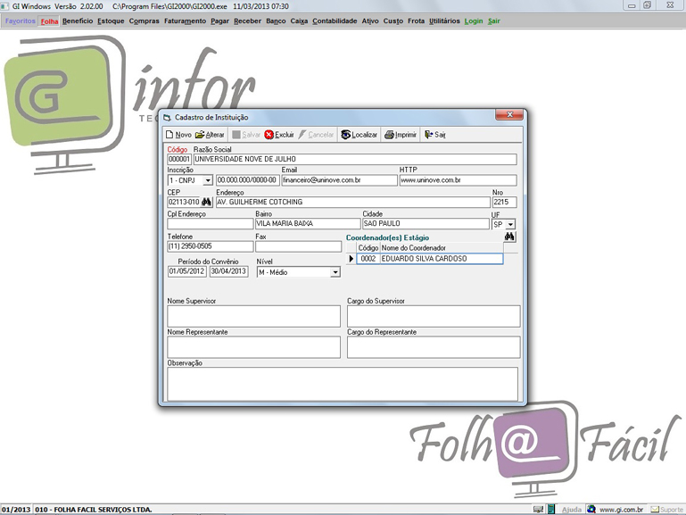Open the Utilitários menu
The image size is (686, 515).
pos(444,21)
